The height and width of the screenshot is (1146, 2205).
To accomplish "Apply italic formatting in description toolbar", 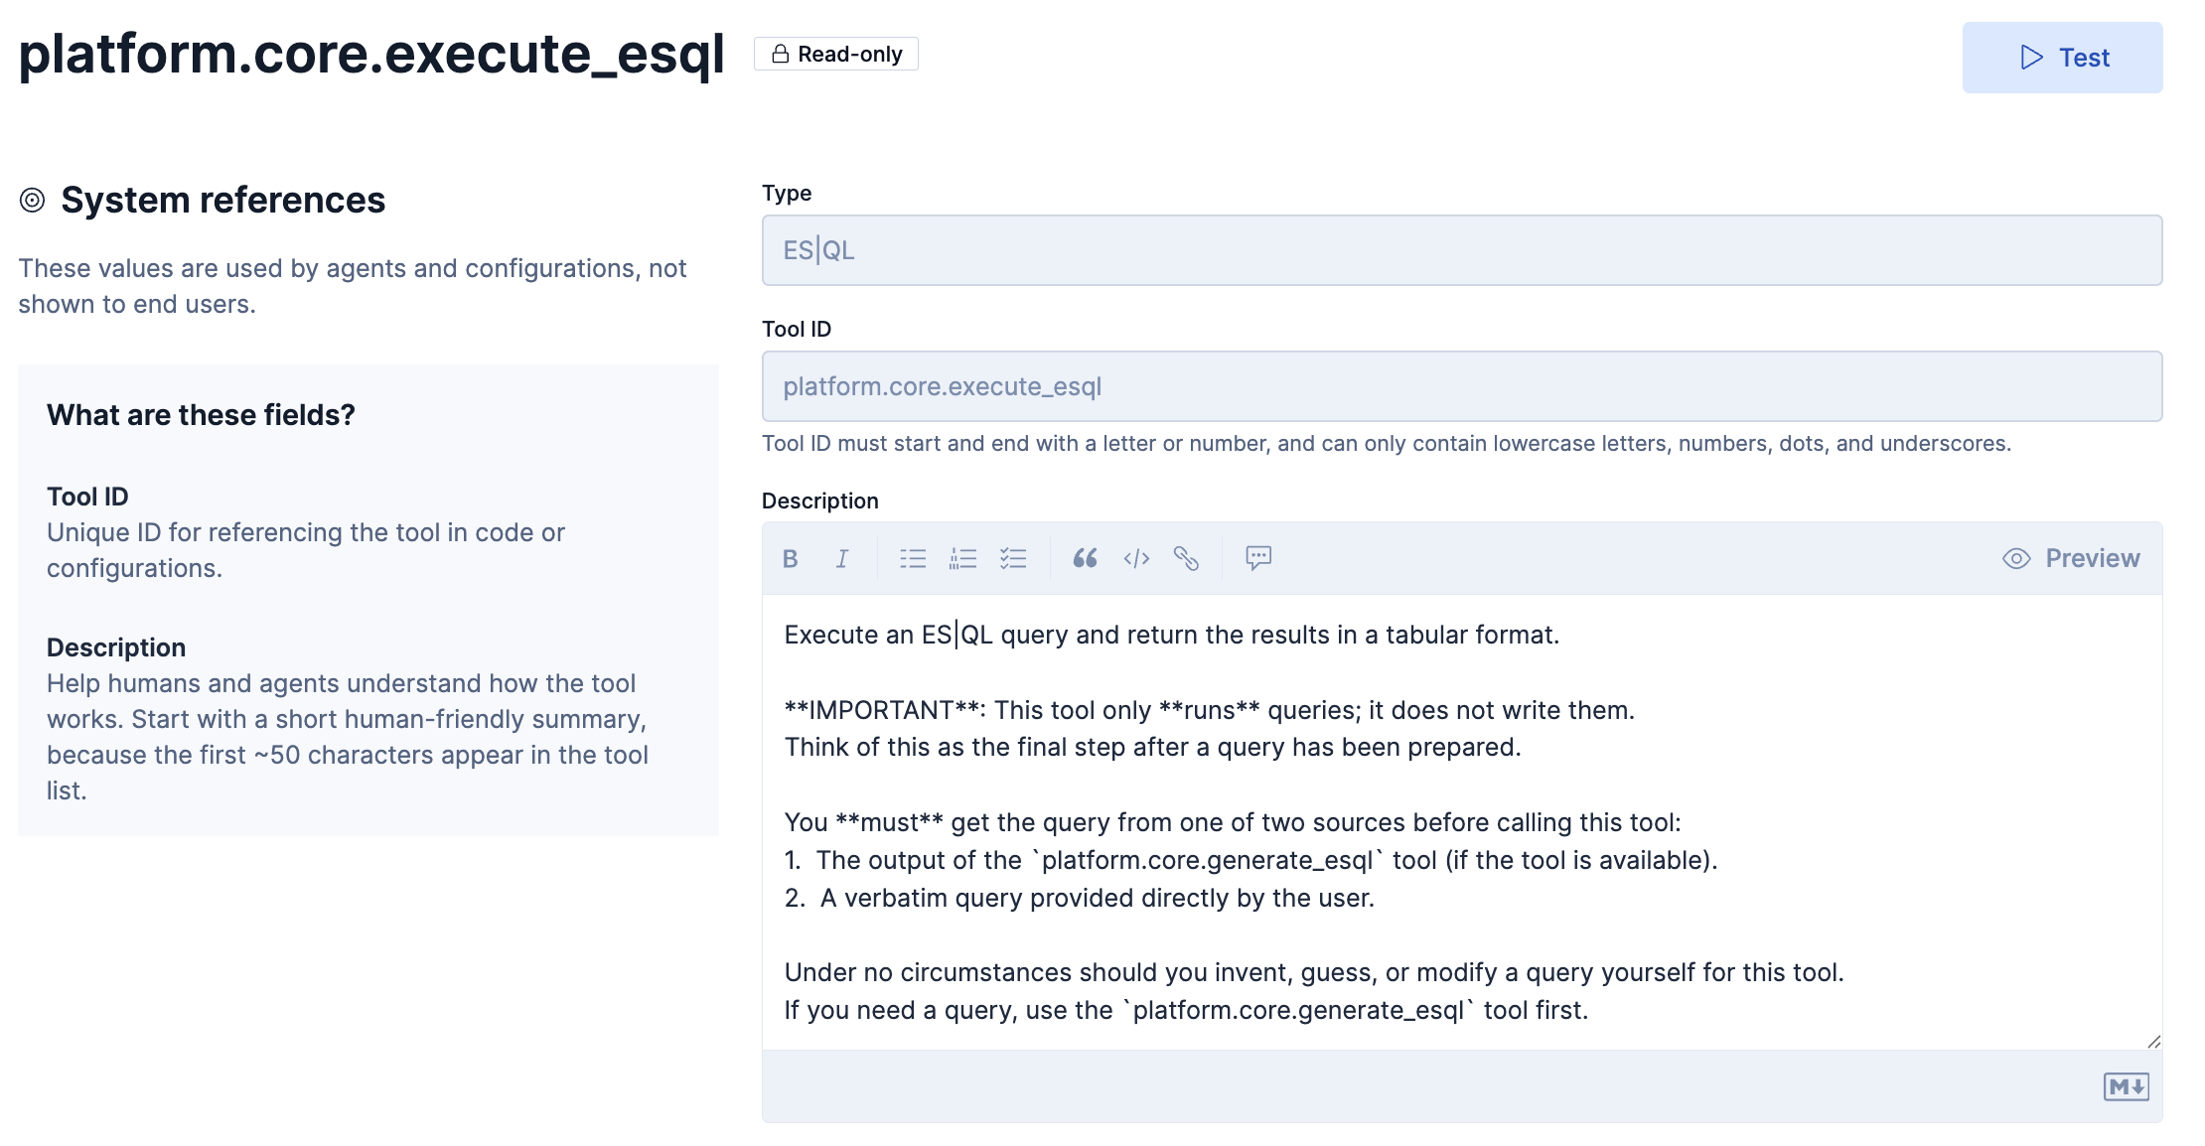I will (x=842, y=559).
